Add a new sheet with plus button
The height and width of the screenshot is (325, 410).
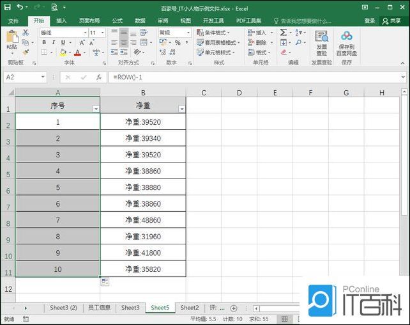(x=234, y=308)
